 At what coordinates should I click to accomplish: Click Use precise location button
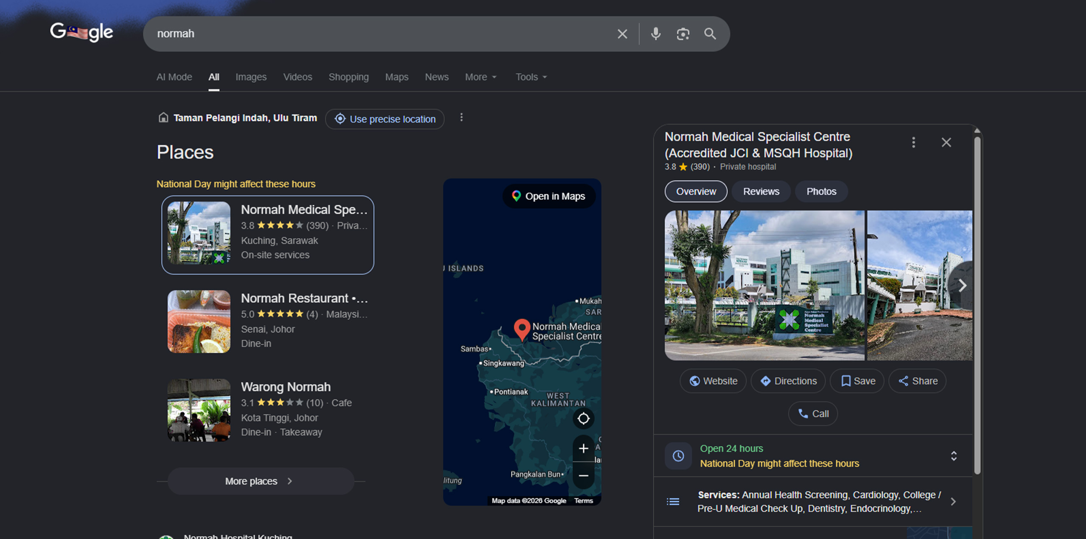tap(385, 119)
